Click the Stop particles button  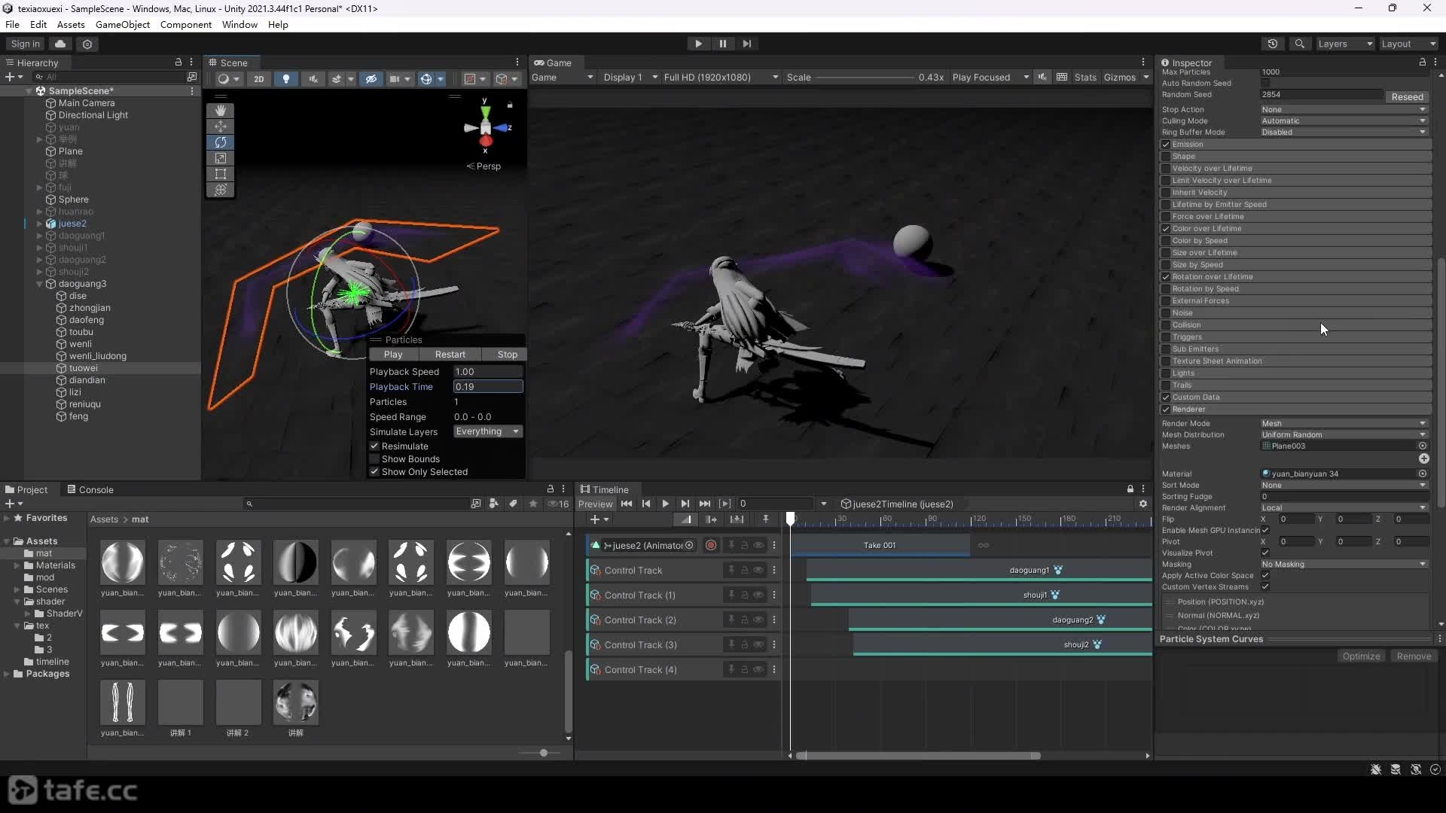(x=507, y=355)
